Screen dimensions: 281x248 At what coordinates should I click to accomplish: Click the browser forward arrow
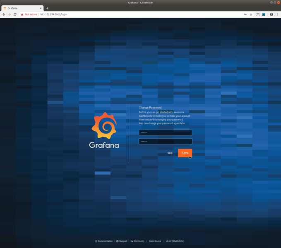pos(10,14)
